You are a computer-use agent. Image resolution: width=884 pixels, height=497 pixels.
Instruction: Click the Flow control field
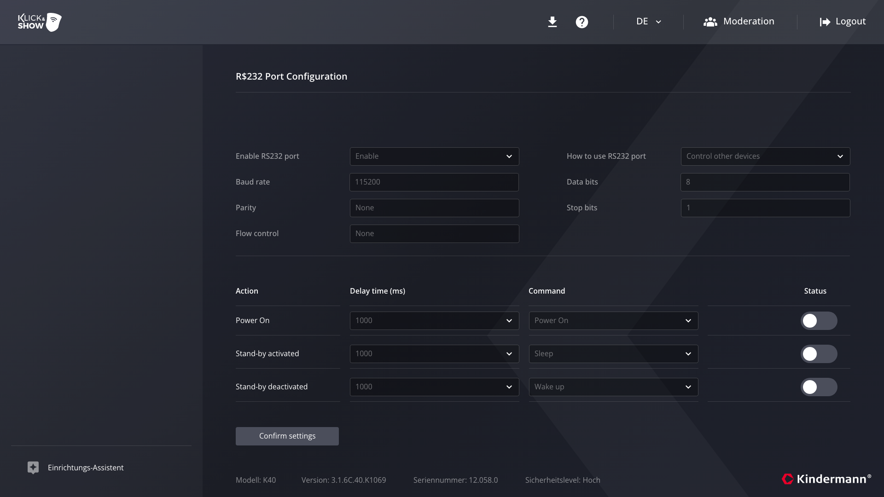[x=435, y=234]
